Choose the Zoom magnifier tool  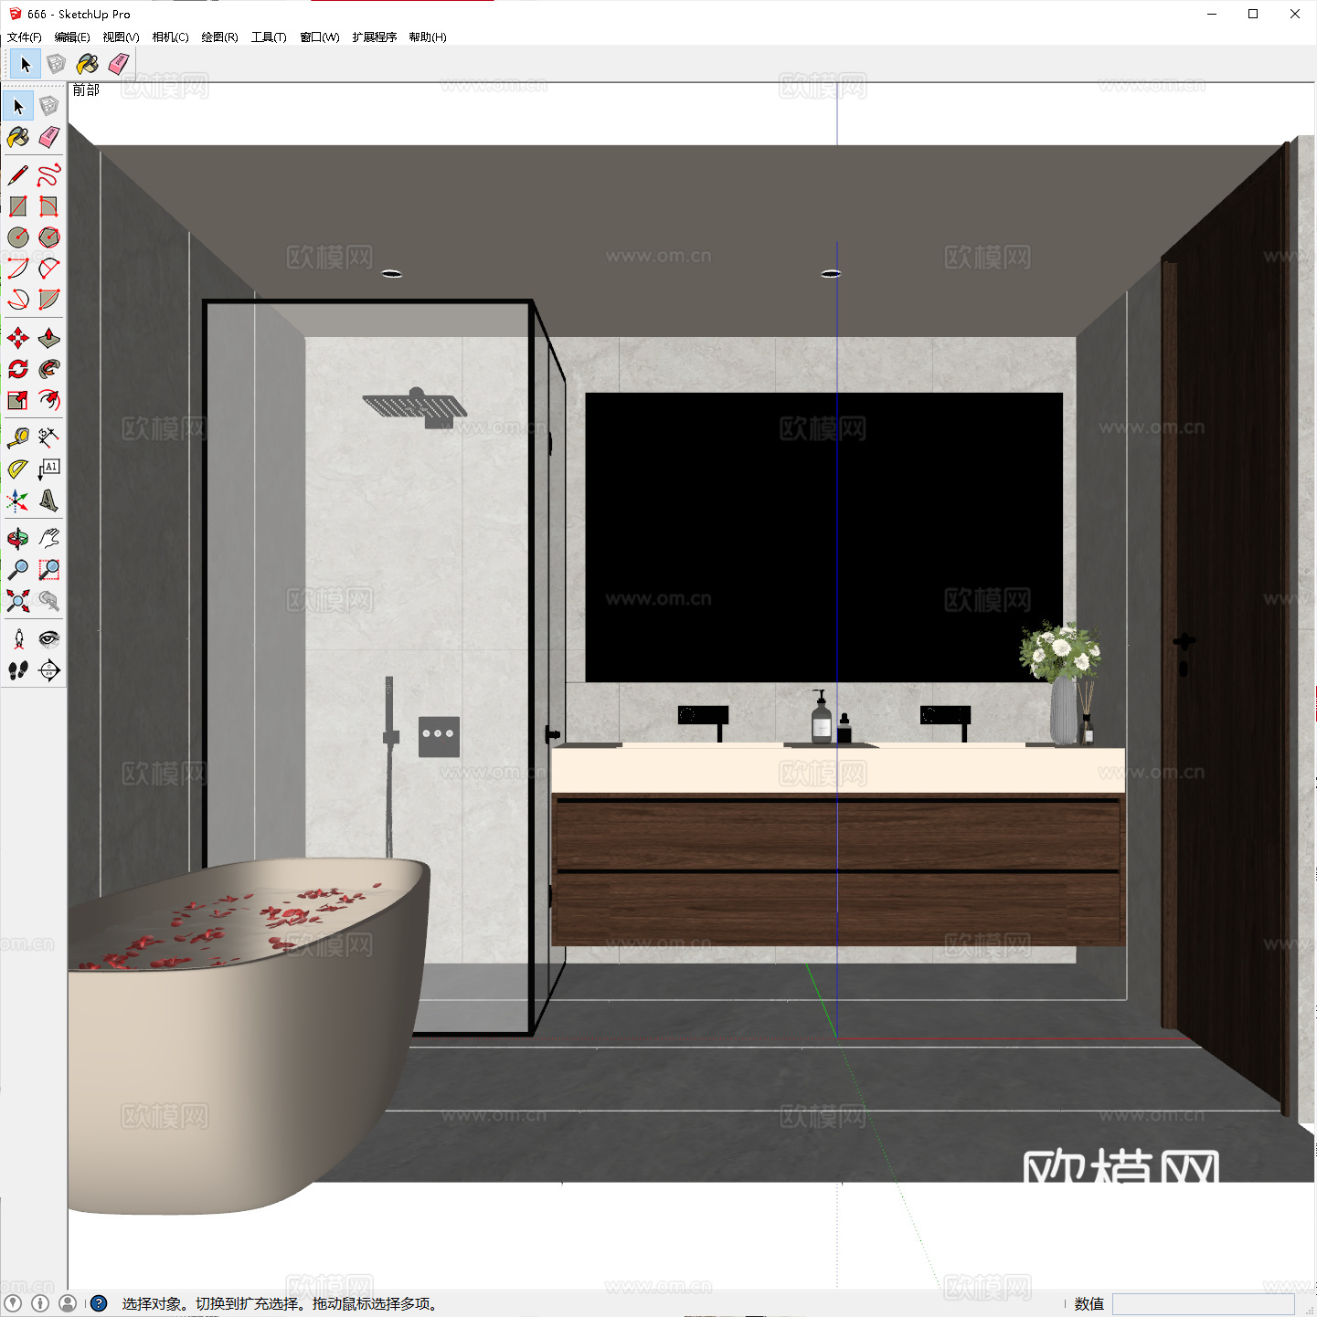click(18, 570)
